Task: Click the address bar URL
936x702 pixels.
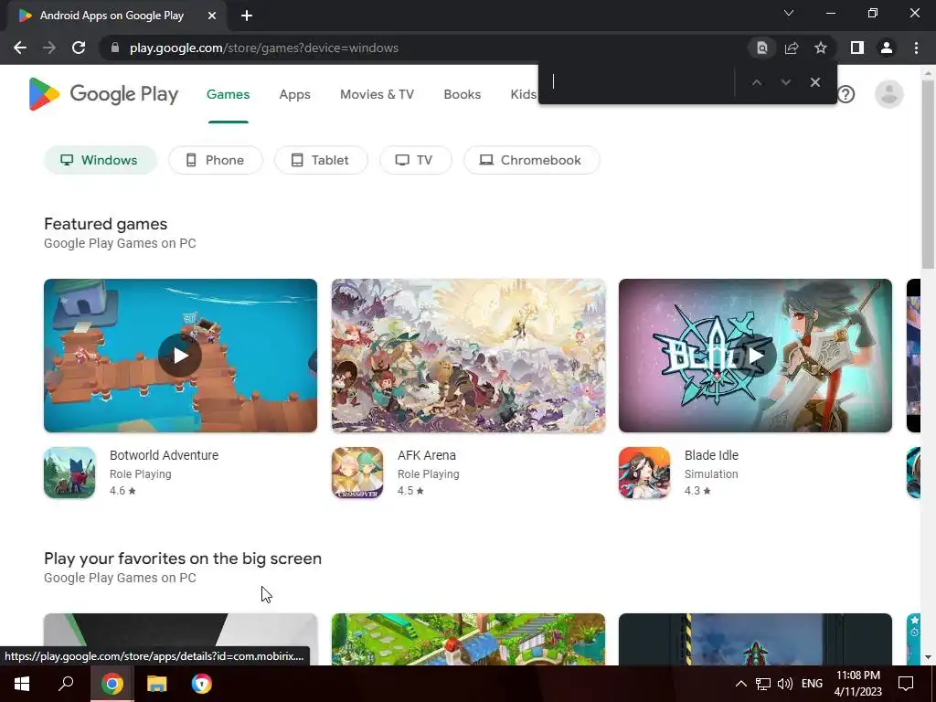Action: pyautogui.click(x=264, y=48)
